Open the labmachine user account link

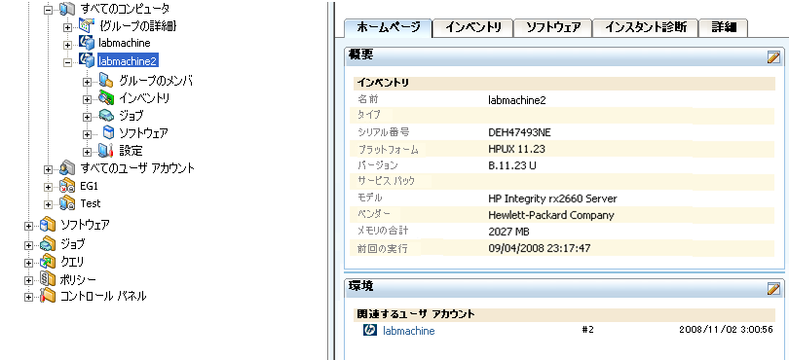[x=408, y=331]
